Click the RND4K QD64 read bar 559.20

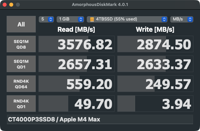coord(76,84)
